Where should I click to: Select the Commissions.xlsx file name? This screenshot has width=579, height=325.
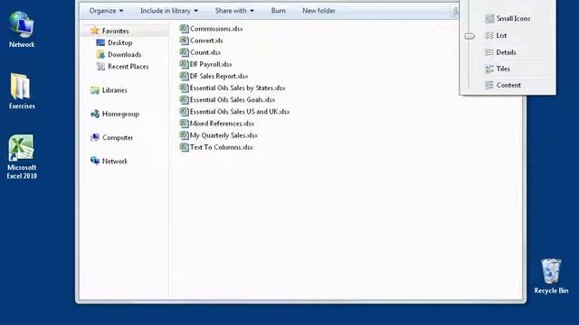click(216, 28)
